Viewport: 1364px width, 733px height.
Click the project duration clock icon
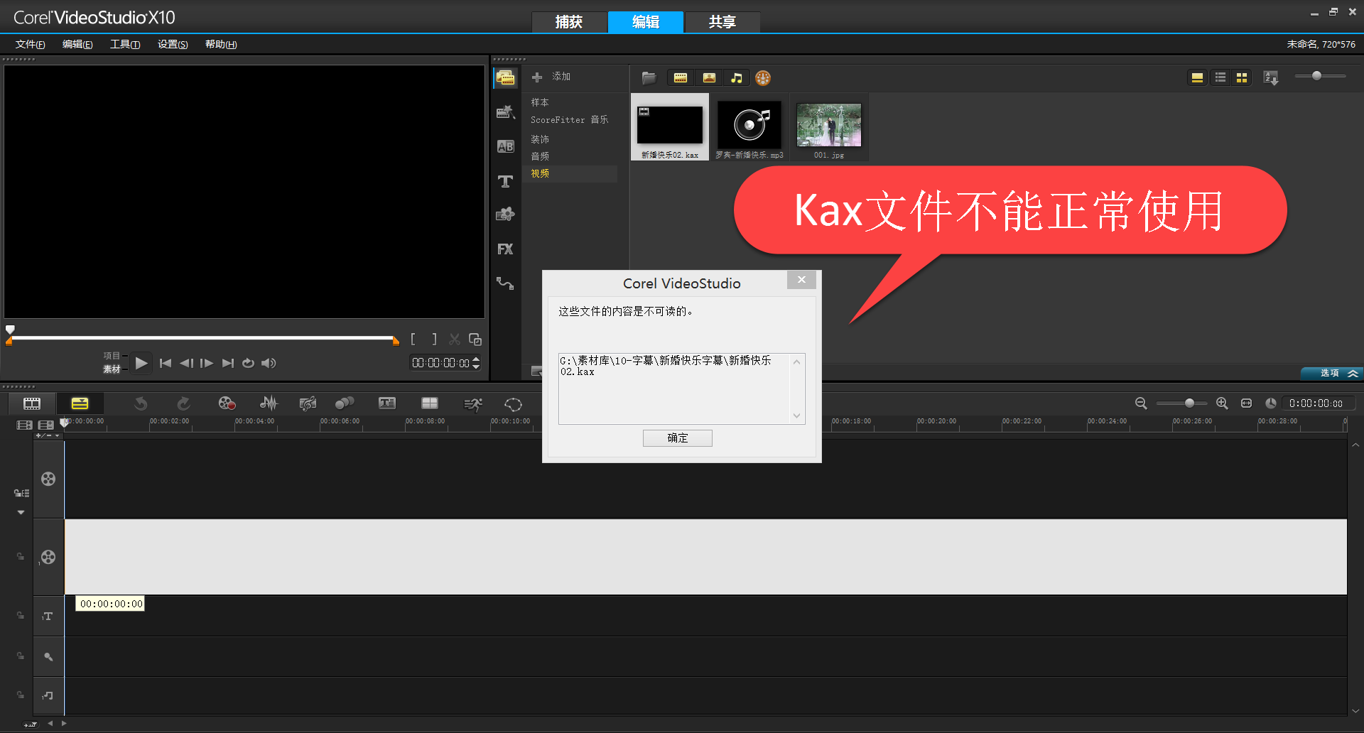pos(1271,403)
